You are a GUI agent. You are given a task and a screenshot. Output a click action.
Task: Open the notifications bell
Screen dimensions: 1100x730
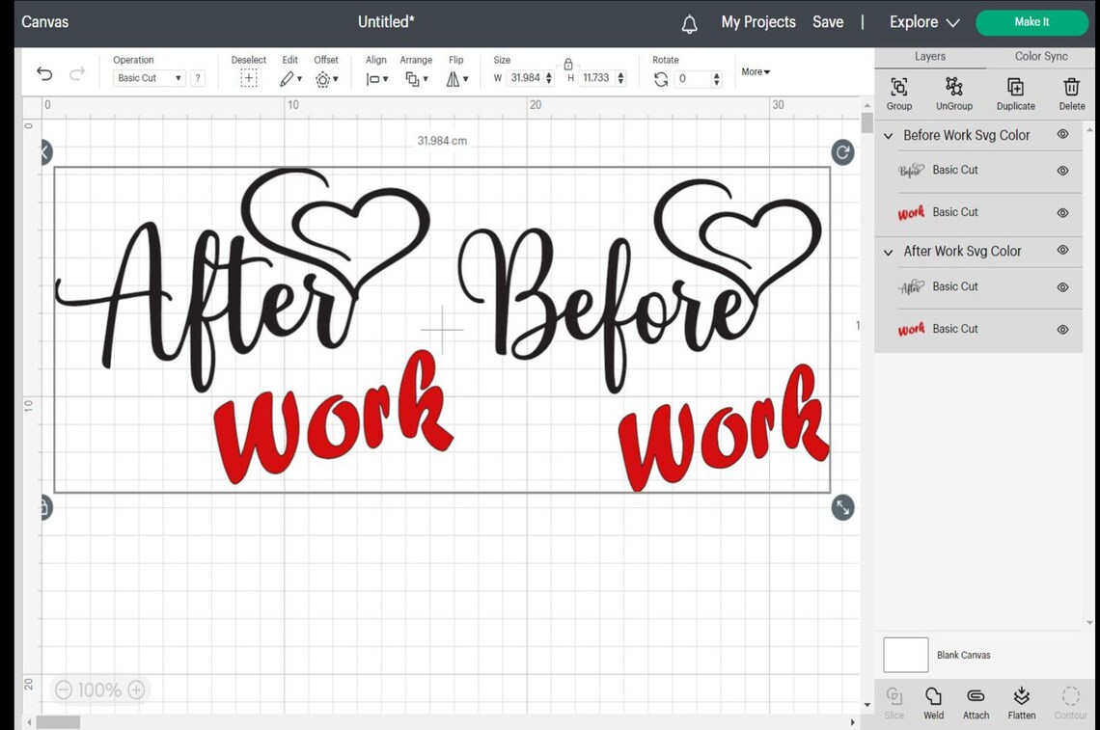pyautogui.click(x=689, y=22)
